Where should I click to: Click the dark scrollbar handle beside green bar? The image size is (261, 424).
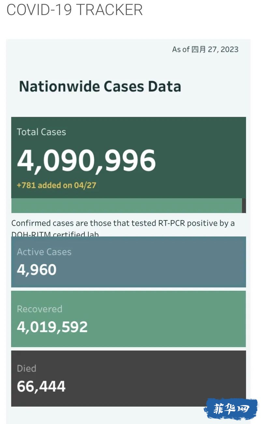[x=244, y=206]
